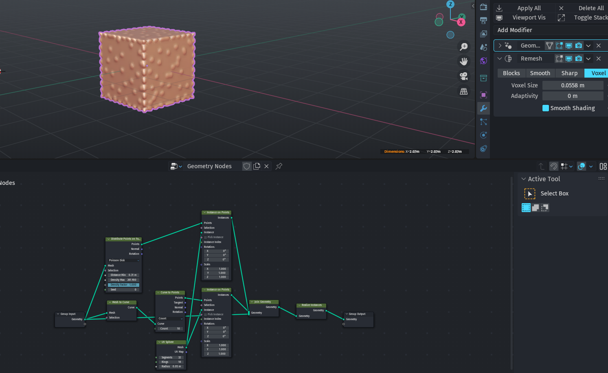Select the Blocks remesh mode

coord(511,73)
